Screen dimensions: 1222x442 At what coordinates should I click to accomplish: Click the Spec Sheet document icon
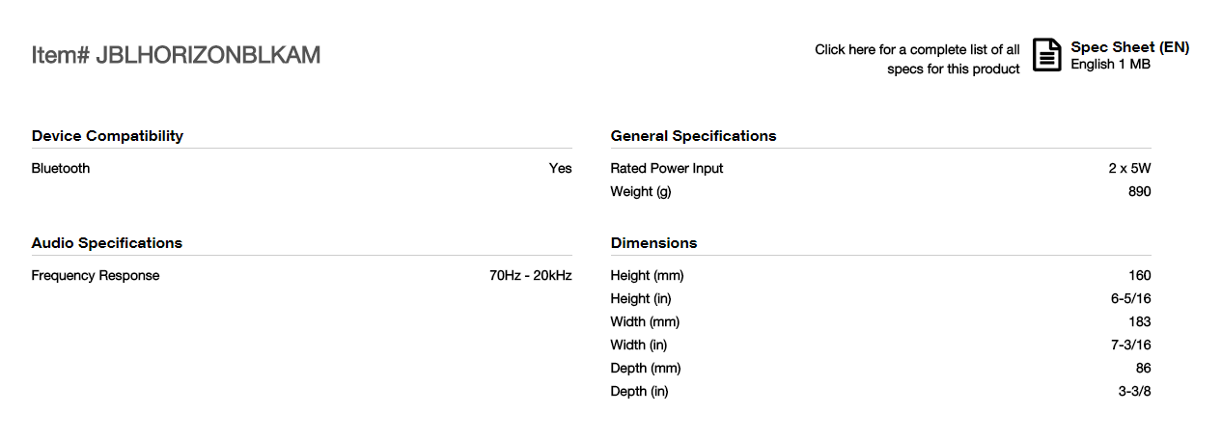pyautogui.click(x=1047, y=55)
